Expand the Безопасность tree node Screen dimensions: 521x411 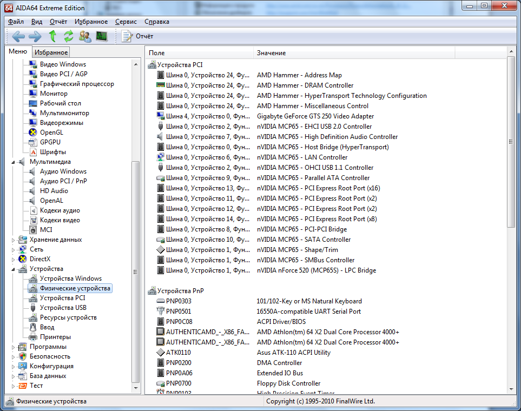click(13, 357)
